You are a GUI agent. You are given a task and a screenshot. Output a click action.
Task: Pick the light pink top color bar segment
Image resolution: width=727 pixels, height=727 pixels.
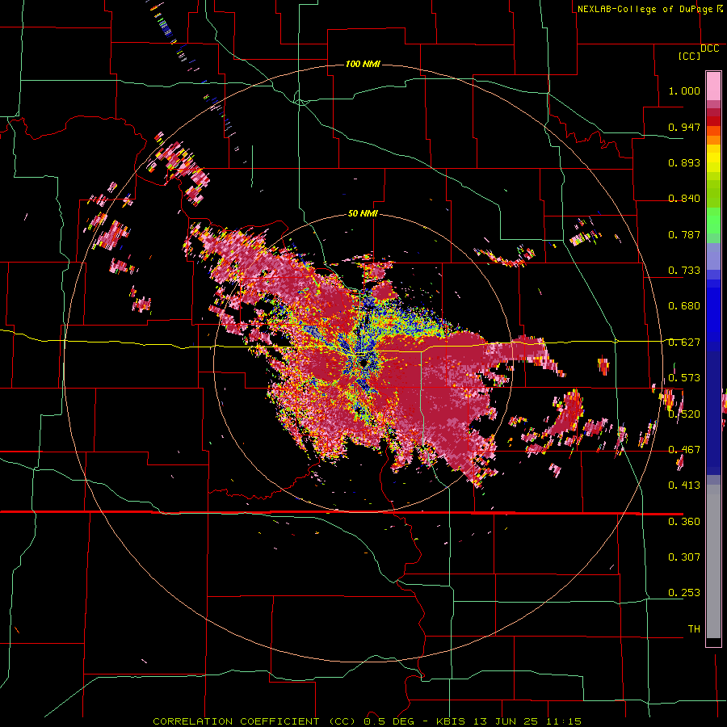point(713,86)
